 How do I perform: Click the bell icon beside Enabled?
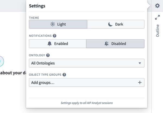point(49,44)
